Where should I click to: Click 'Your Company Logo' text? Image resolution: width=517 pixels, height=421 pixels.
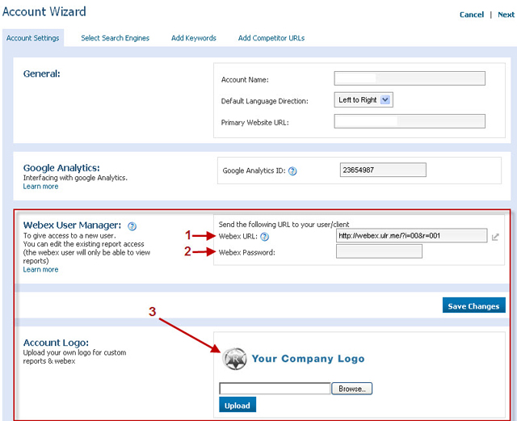pos(308,359)
